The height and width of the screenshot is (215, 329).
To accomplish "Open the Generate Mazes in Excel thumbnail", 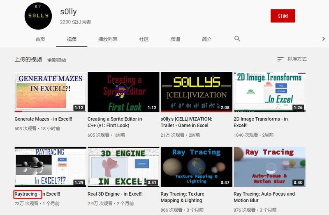I will click(x=50, y=92).
